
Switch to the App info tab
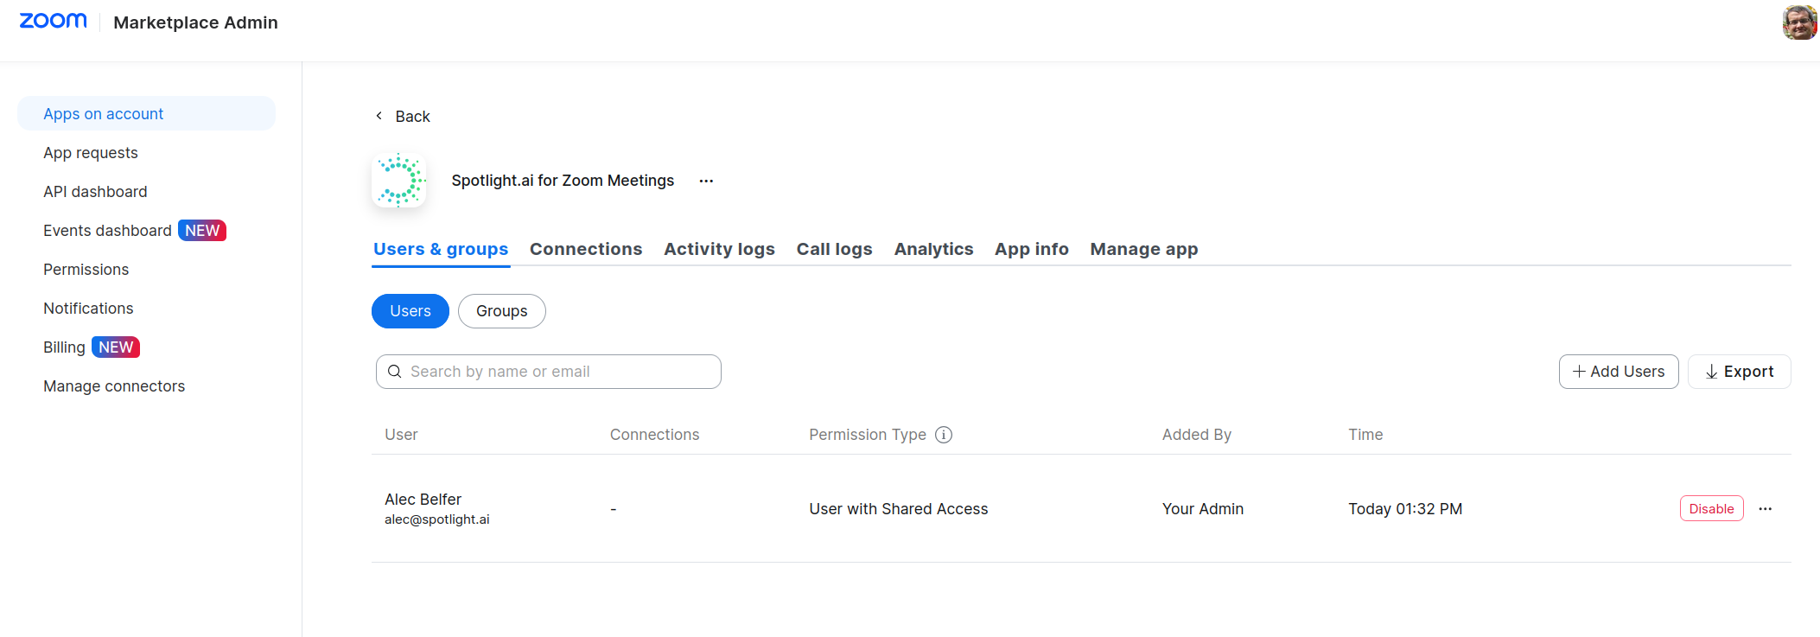click(1031, 249)
